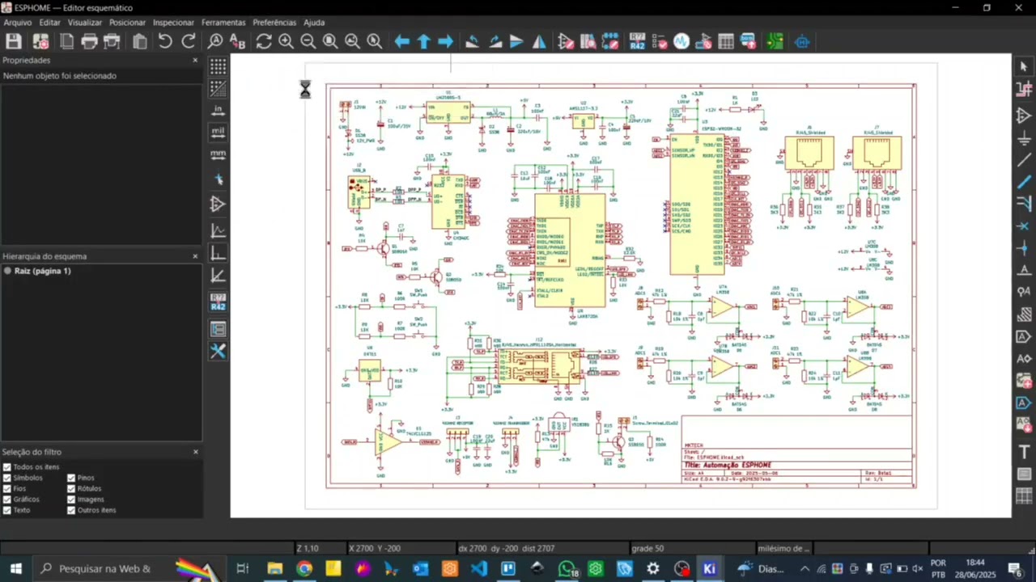Select the Add Power Symbol tool
The height and width of the screenshot is (582, 1036).
[x=1024, y=138]
